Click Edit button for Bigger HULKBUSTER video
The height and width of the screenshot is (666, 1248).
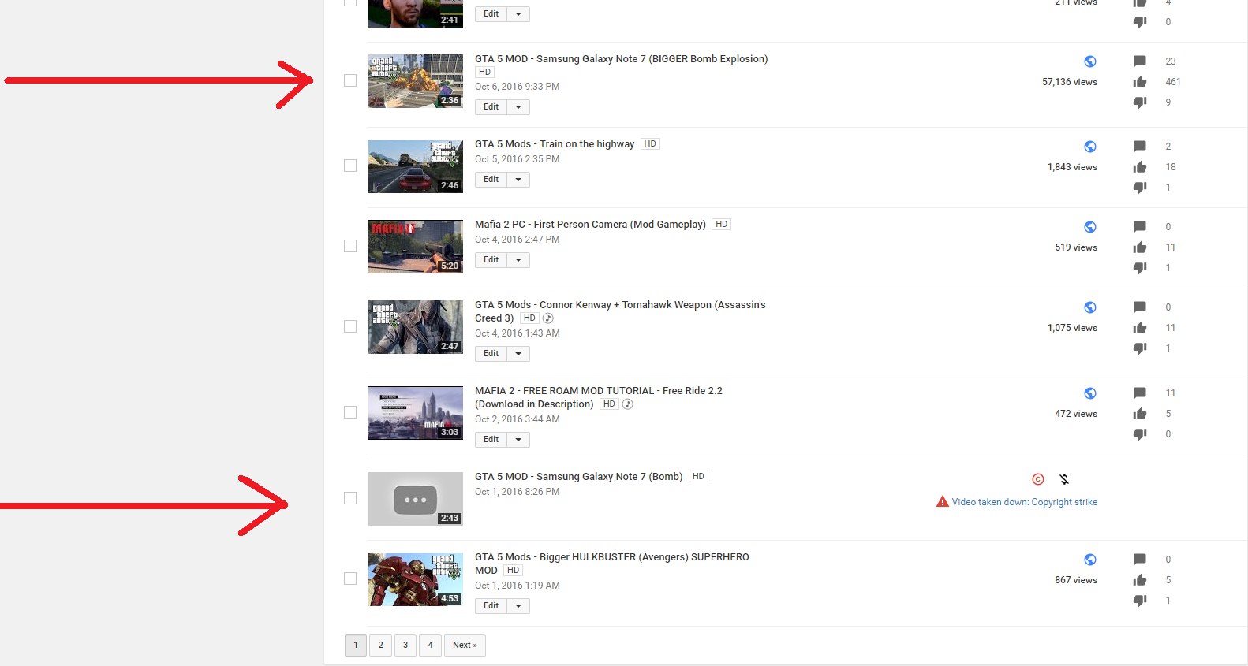point(491,606)
